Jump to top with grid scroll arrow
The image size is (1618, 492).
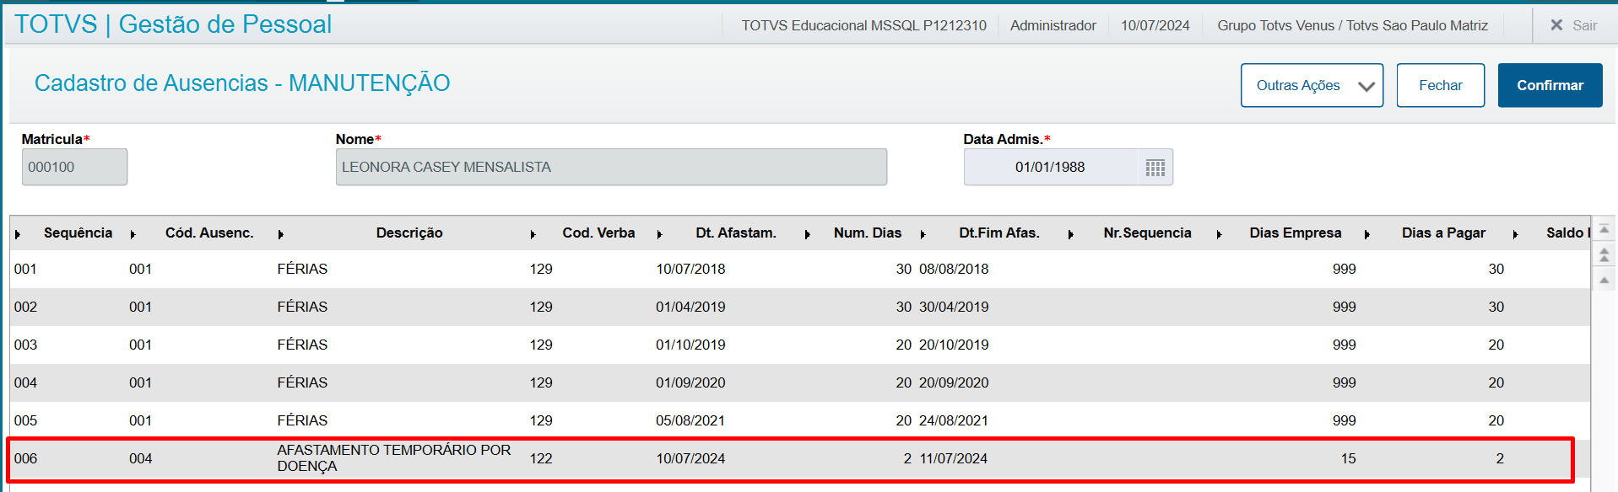(x=1604, y=230)
